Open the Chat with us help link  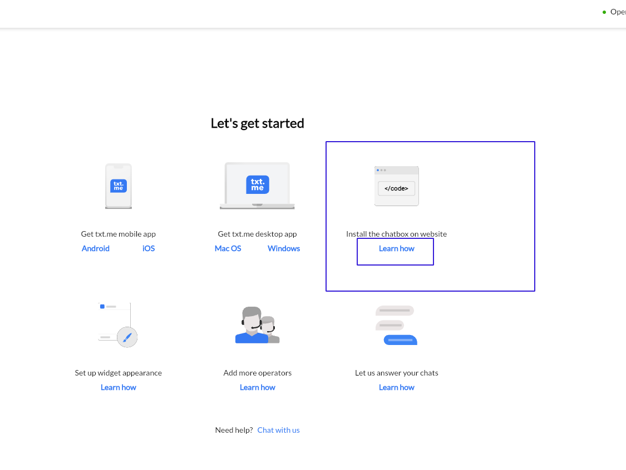278,430
